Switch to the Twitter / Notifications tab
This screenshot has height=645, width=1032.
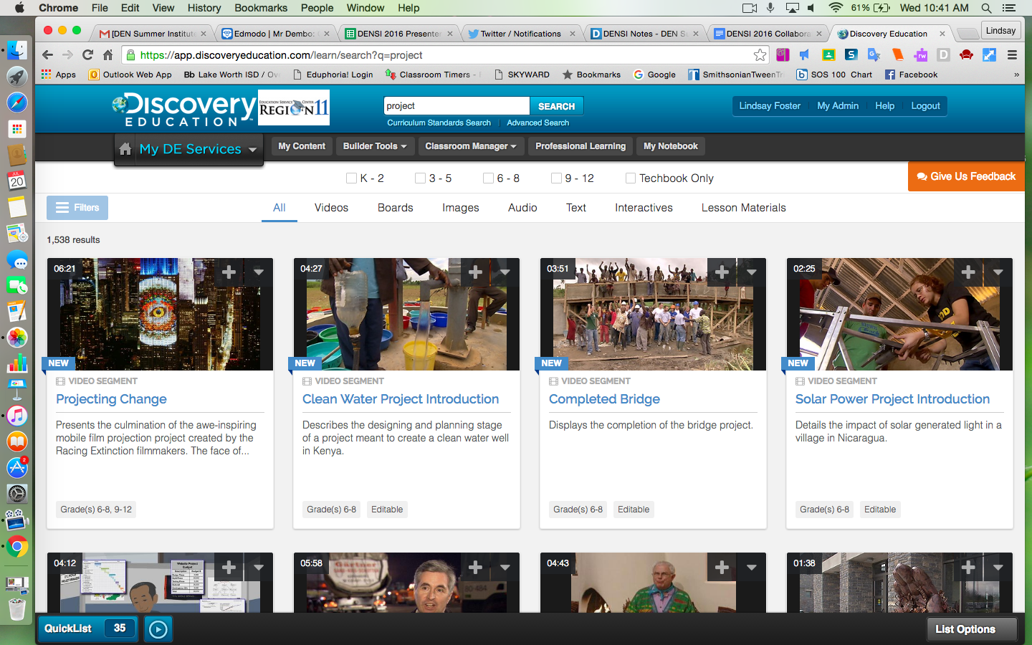[x=521, y=34]
